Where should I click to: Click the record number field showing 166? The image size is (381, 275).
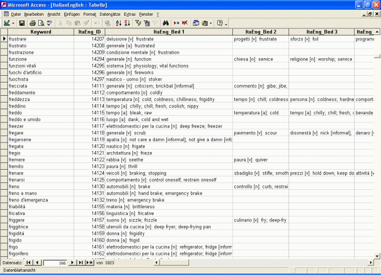pyautogui.click(x=55, y=263)
